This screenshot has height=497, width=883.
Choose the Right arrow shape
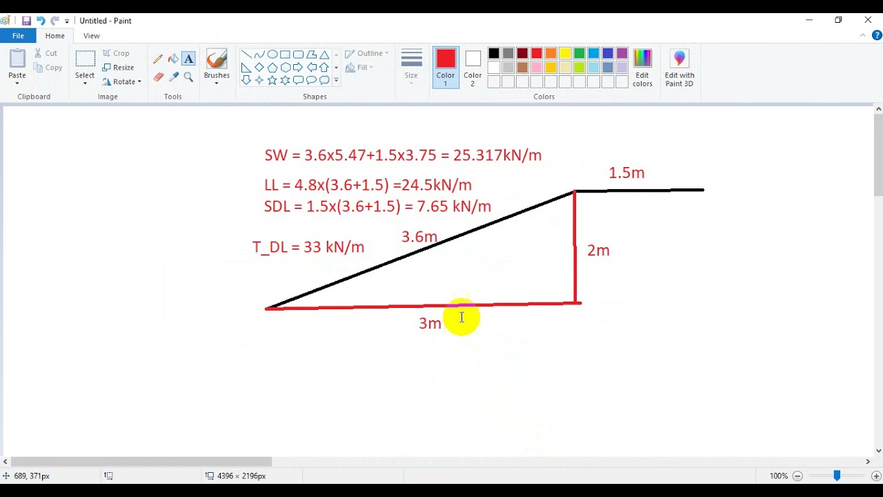point(299,68)
